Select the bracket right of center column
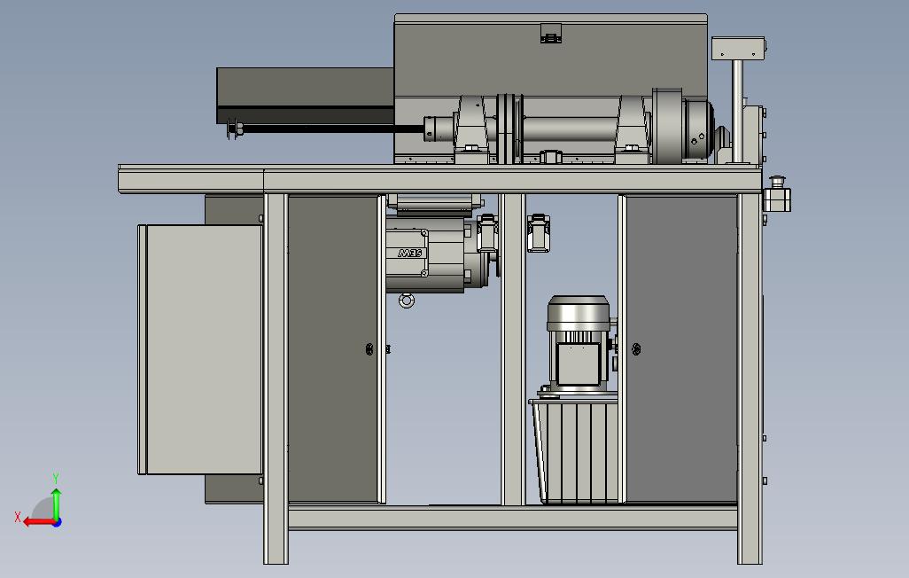This screenshot has height=578, width=909. click(x=539, y=233)
